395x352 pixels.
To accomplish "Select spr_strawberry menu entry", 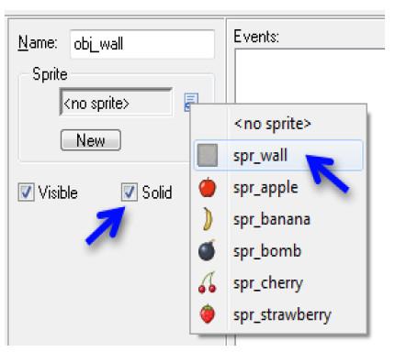I will point(278,314).
